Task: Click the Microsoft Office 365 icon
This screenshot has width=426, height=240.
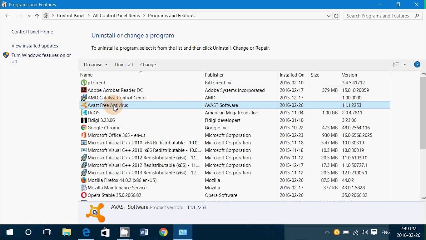Action: [x=84, y=135]
